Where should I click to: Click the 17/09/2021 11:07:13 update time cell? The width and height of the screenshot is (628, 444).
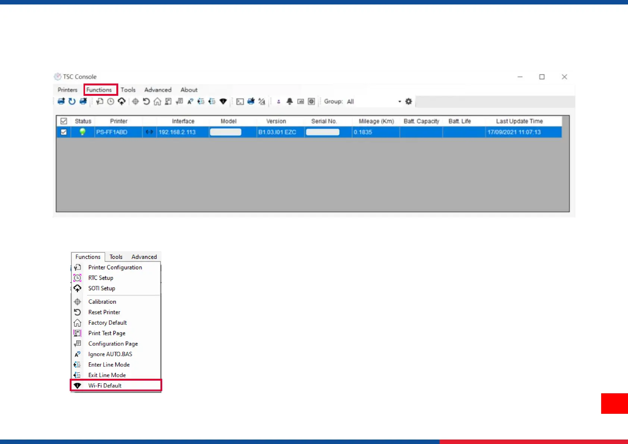coord(524,132)
